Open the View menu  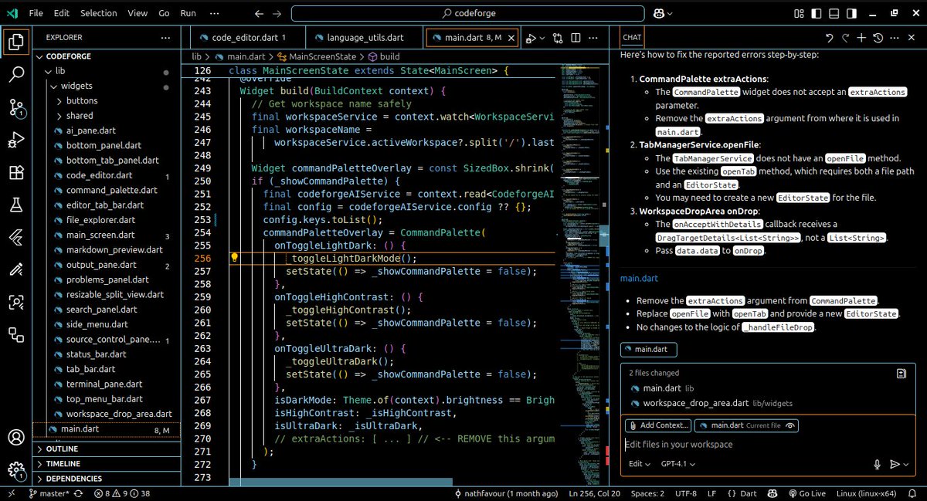coord(138,13)
